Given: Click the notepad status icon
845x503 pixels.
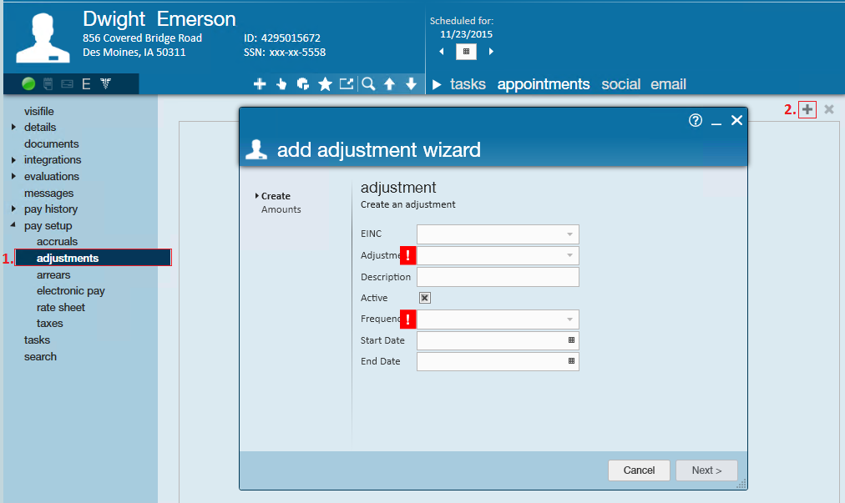Looking at the screenshot, I should (x=48, y=83).
